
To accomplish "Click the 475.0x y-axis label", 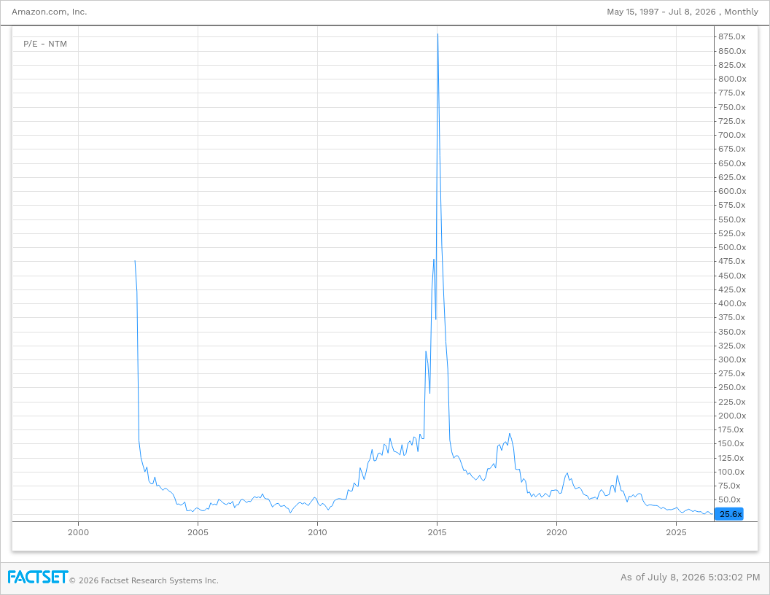I will (x=731, y=261).
